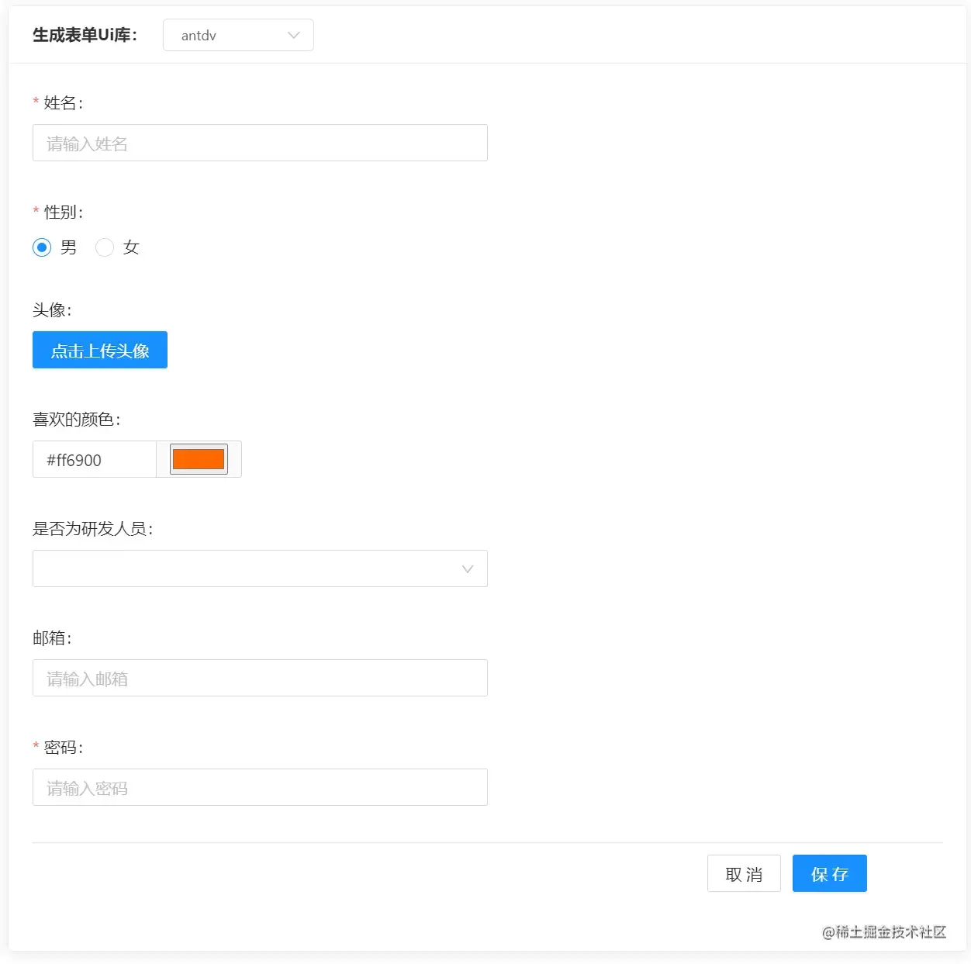Click the 保存 save button

(830, 873)
